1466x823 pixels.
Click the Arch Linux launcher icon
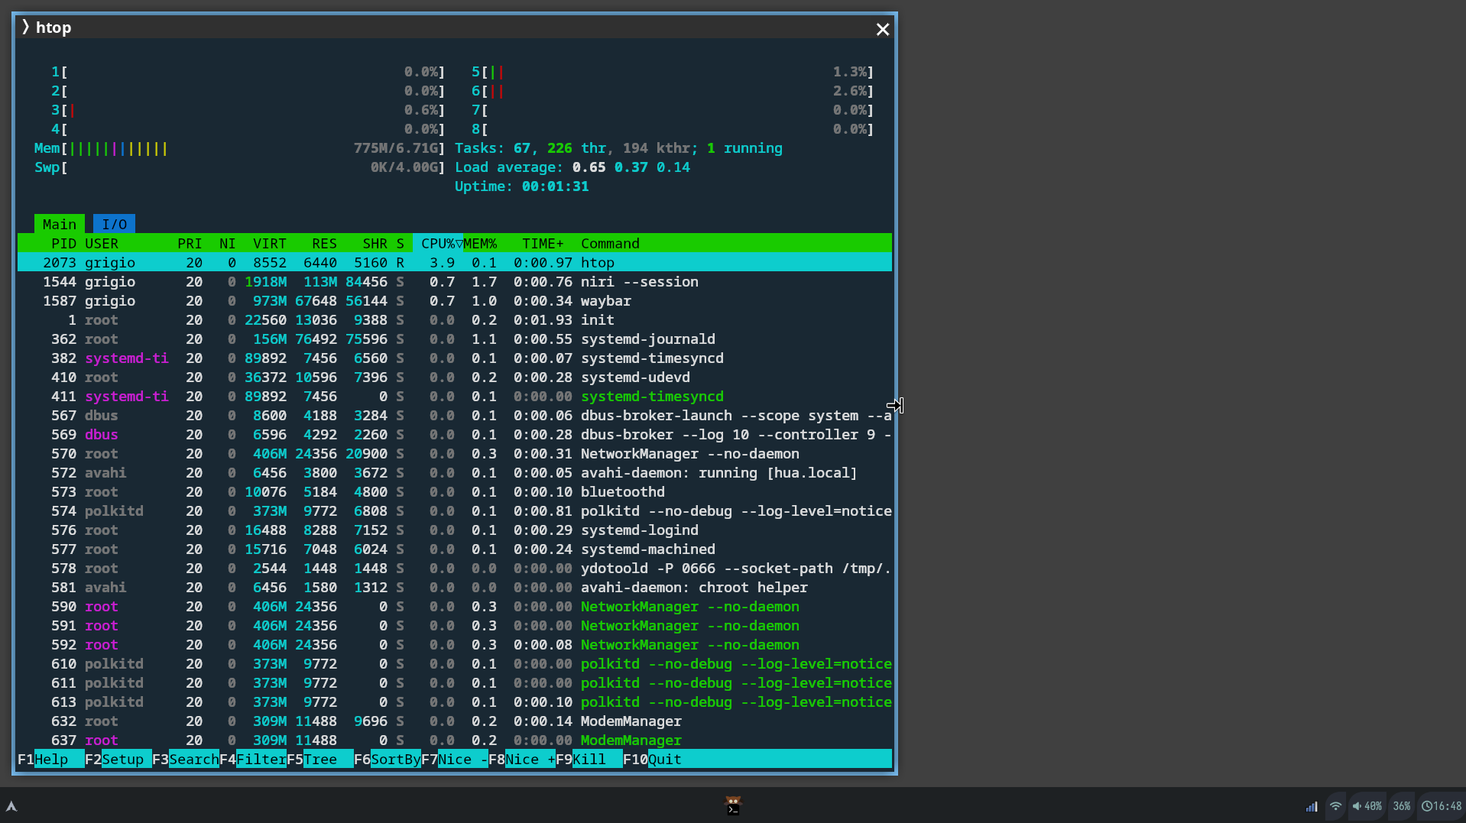pos(11,806)
